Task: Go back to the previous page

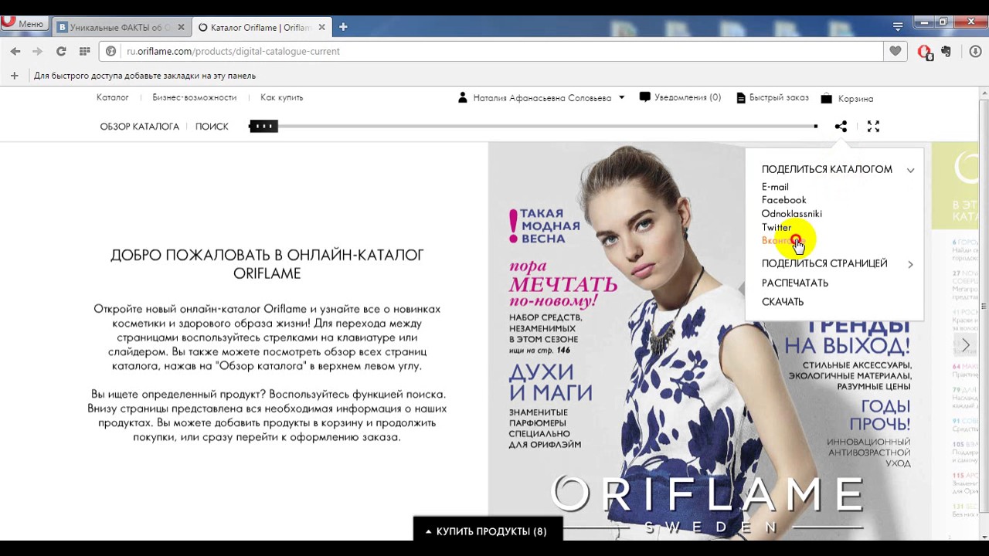Action: (15, 51)
